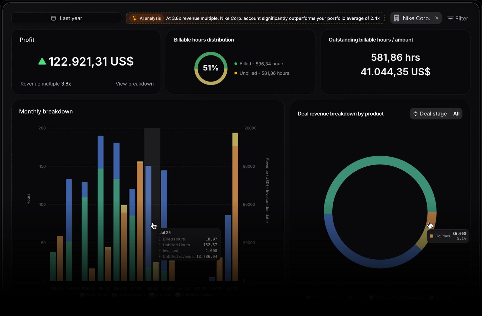
Task: Click the green Jan 25 billed hours bar
Action: [53, 266]
